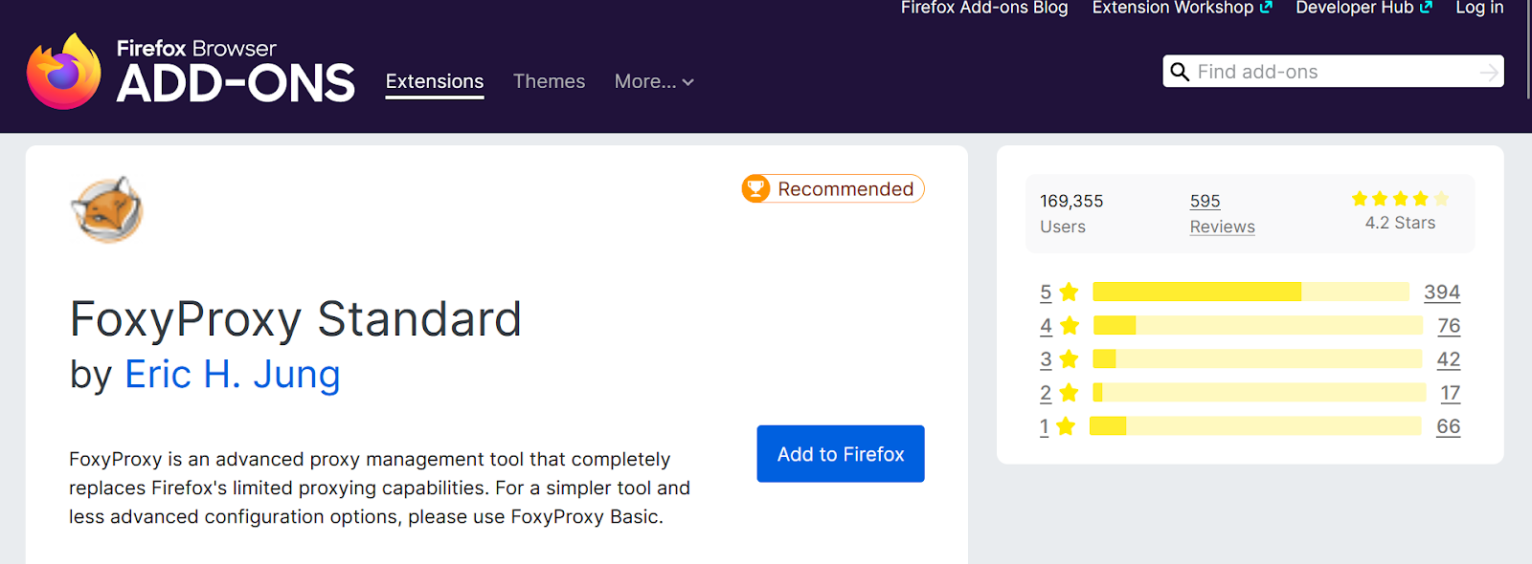Click the Reviews link
The height and width of the screenshot is (564, 1532).
[1222, 227]
